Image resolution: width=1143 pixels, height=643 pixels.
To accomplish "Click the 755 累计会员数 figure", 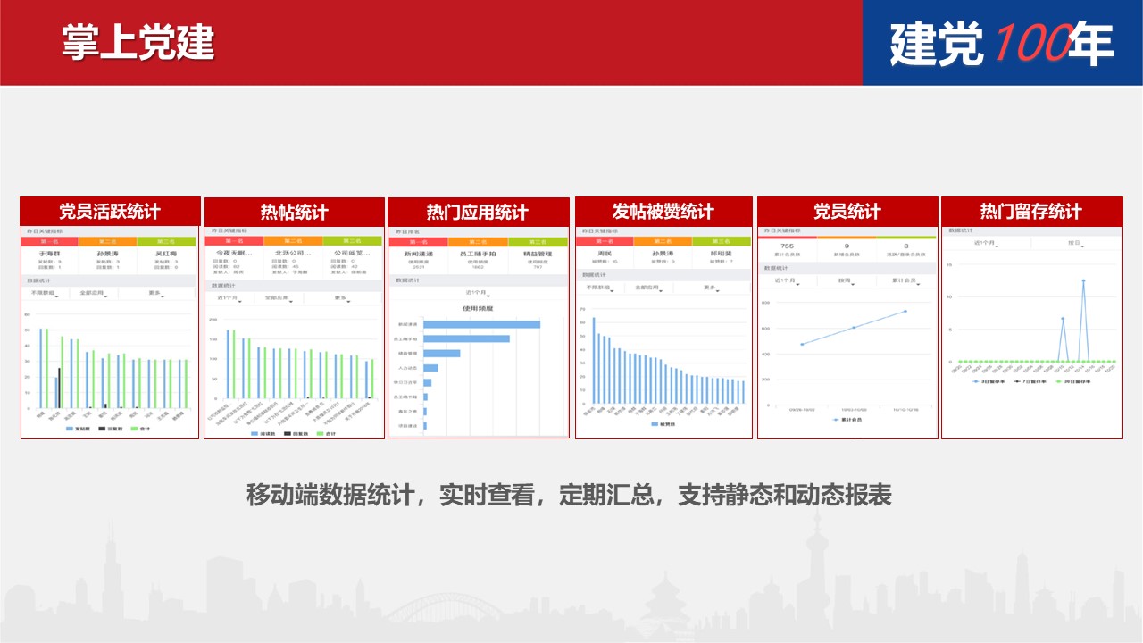I will pos(787,246).
